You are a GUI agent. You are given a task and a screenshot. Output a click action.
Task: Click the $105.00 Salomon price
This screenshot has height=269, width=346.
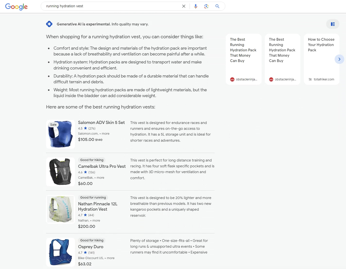(86, 140)
